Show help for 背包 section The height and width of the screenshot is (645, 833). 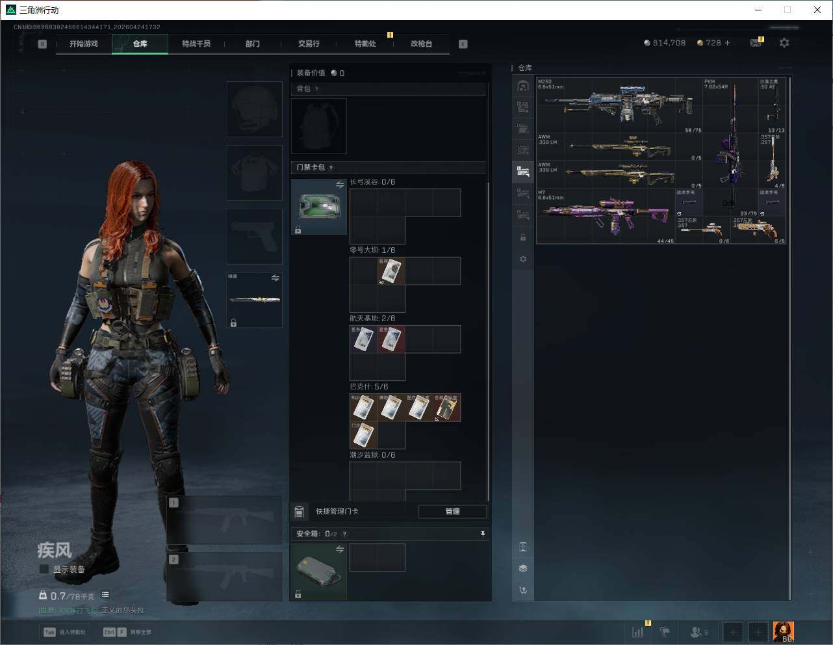(316, 89)
